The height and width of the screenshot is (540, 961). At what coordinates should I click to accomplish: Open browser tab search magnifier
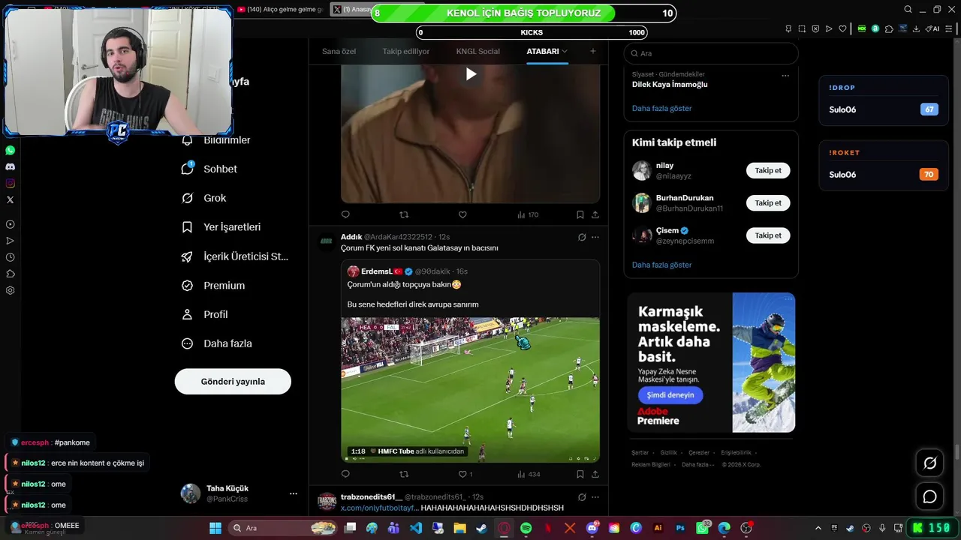point(908,10)
